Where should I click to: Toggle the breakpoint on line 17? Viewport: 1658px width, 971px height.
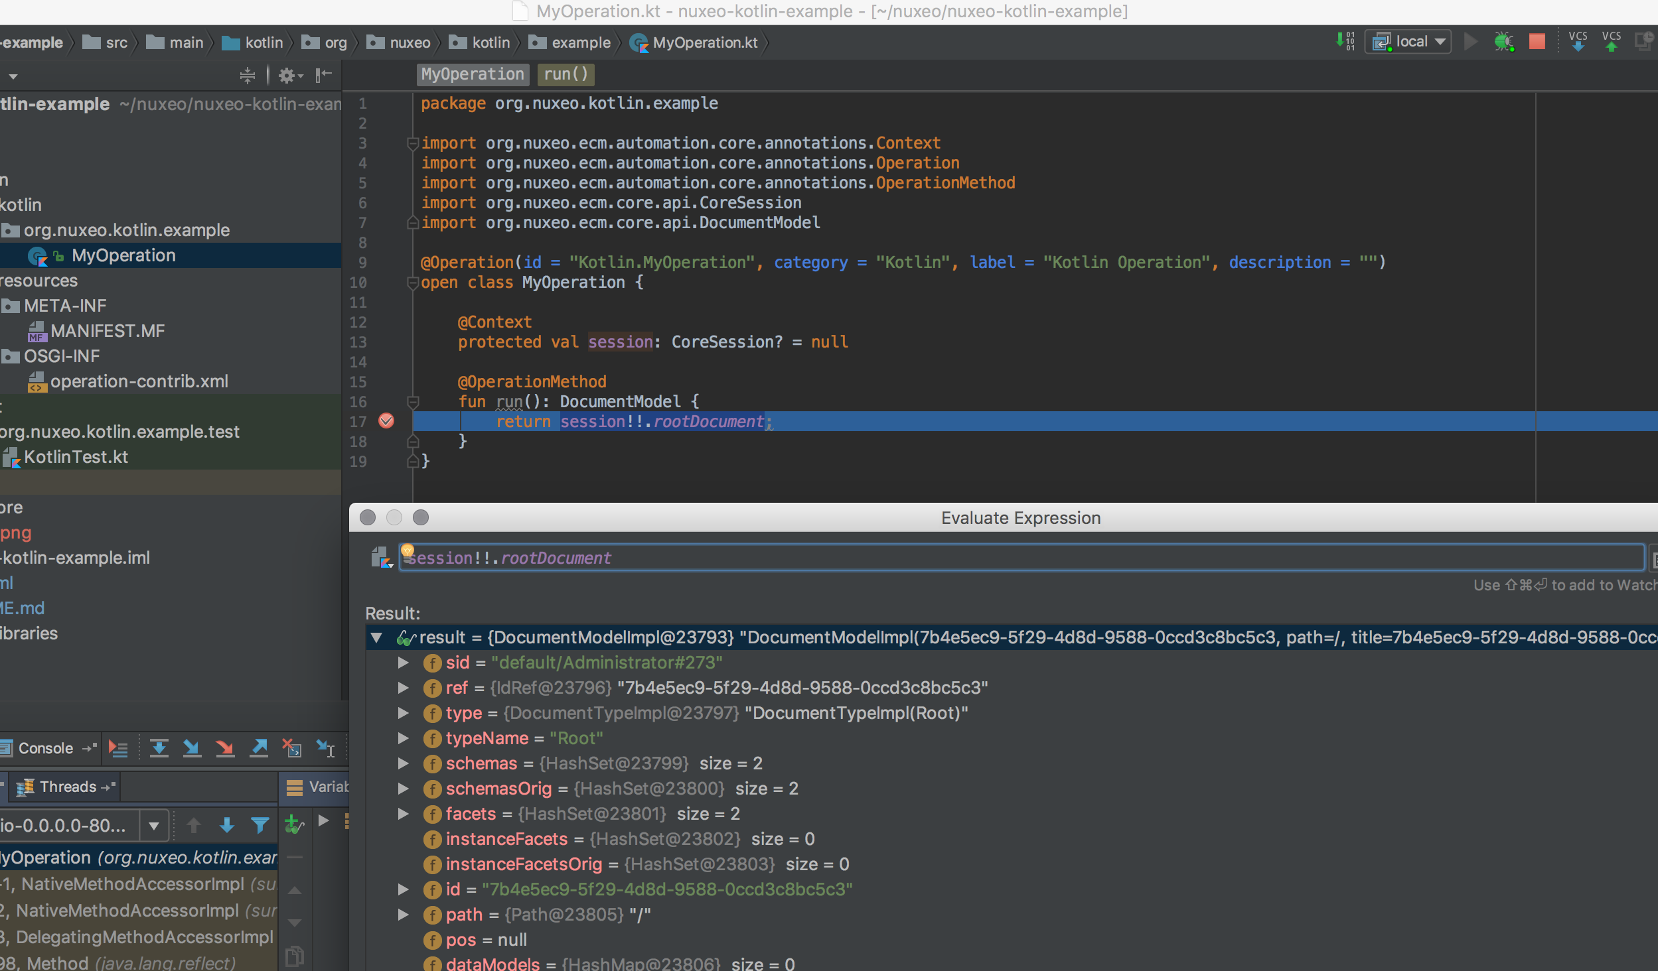tap(386, 421)
